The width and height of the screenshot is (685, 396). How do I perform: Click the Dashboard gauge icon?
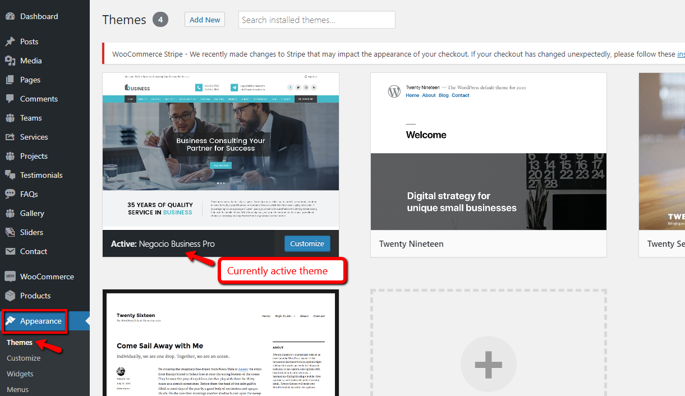(10, 16)
